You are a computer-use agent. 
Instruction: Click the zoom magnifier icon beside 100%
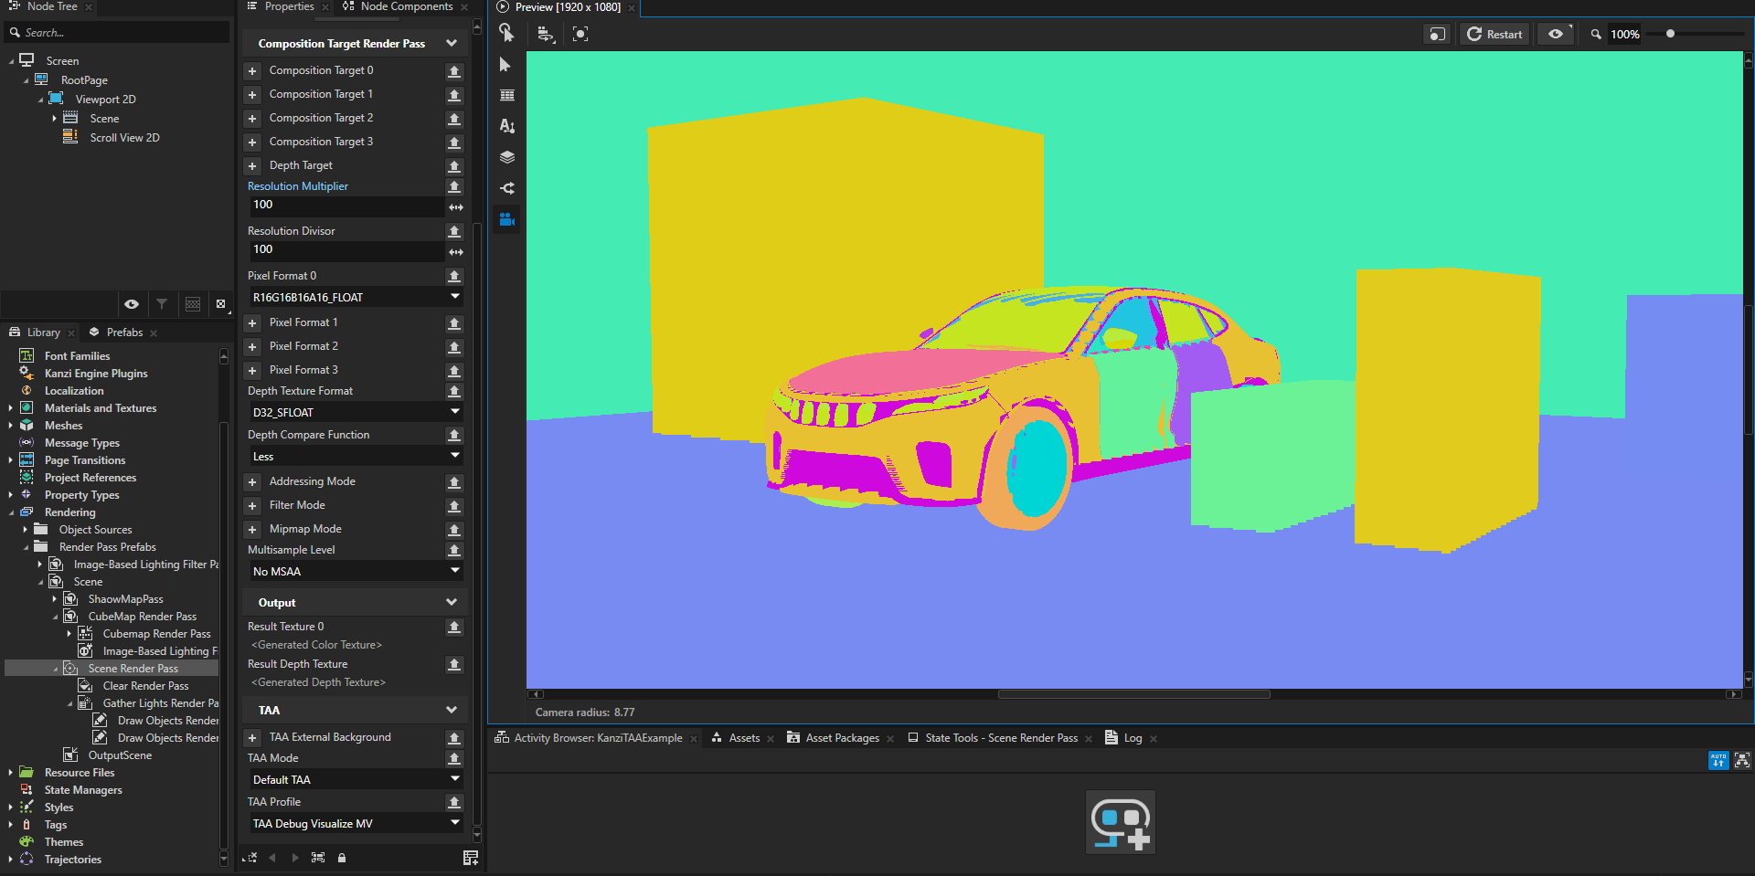[x=1596, y=34]
